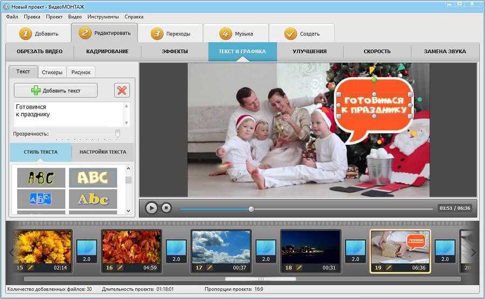This screenshot has width=485, height=299.
Task: Click the Прозрачность transparency slider handle
Action: pos(117,133)
